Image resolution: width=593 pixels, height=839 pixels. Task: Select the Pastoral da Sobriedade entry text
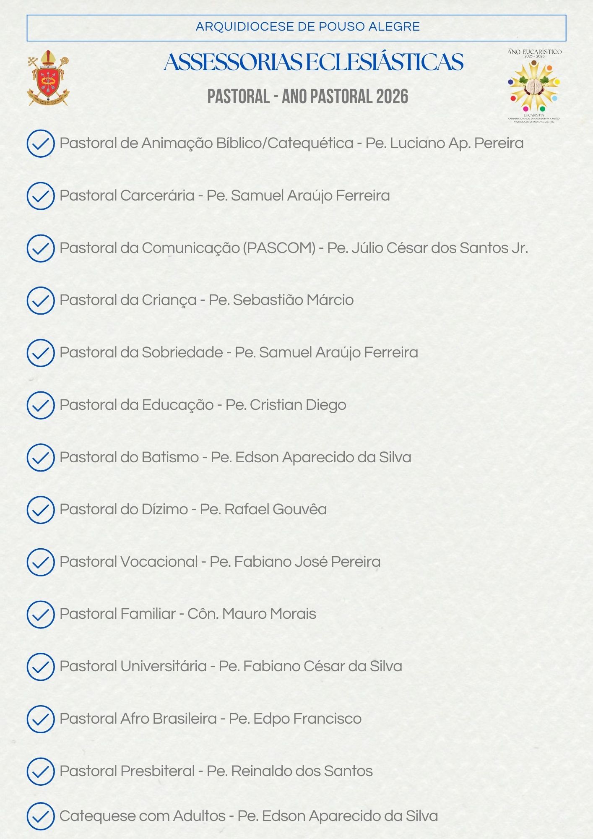pos(239,352)
